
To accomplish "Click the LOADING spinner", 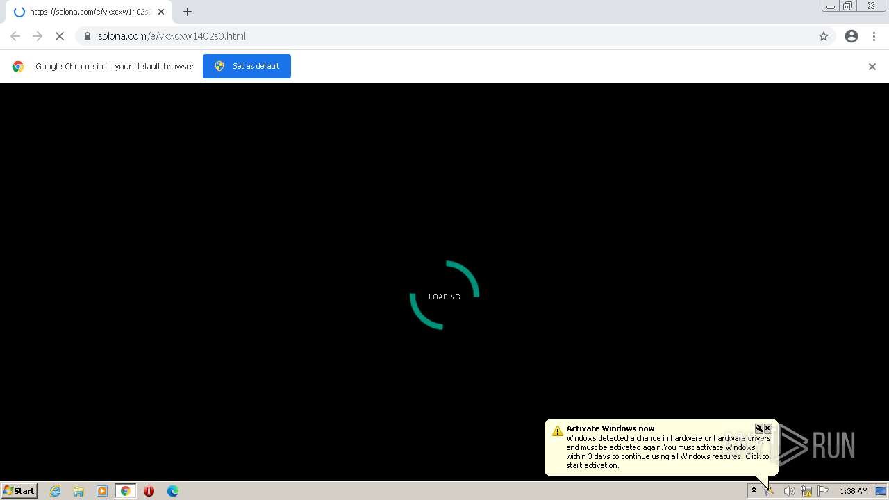I will [444, 295].
